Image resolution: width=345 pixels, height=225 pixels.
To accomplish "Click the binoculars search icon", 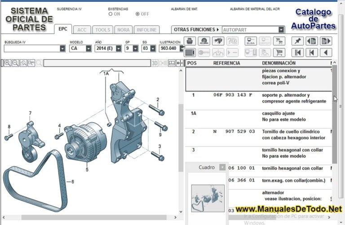I will pyautogui.click(x=218, y=41).
